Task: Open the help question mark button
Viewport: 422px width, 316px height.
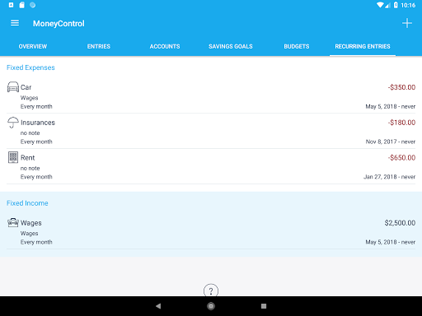Action: pyautogui.click(x=211, y=290)
